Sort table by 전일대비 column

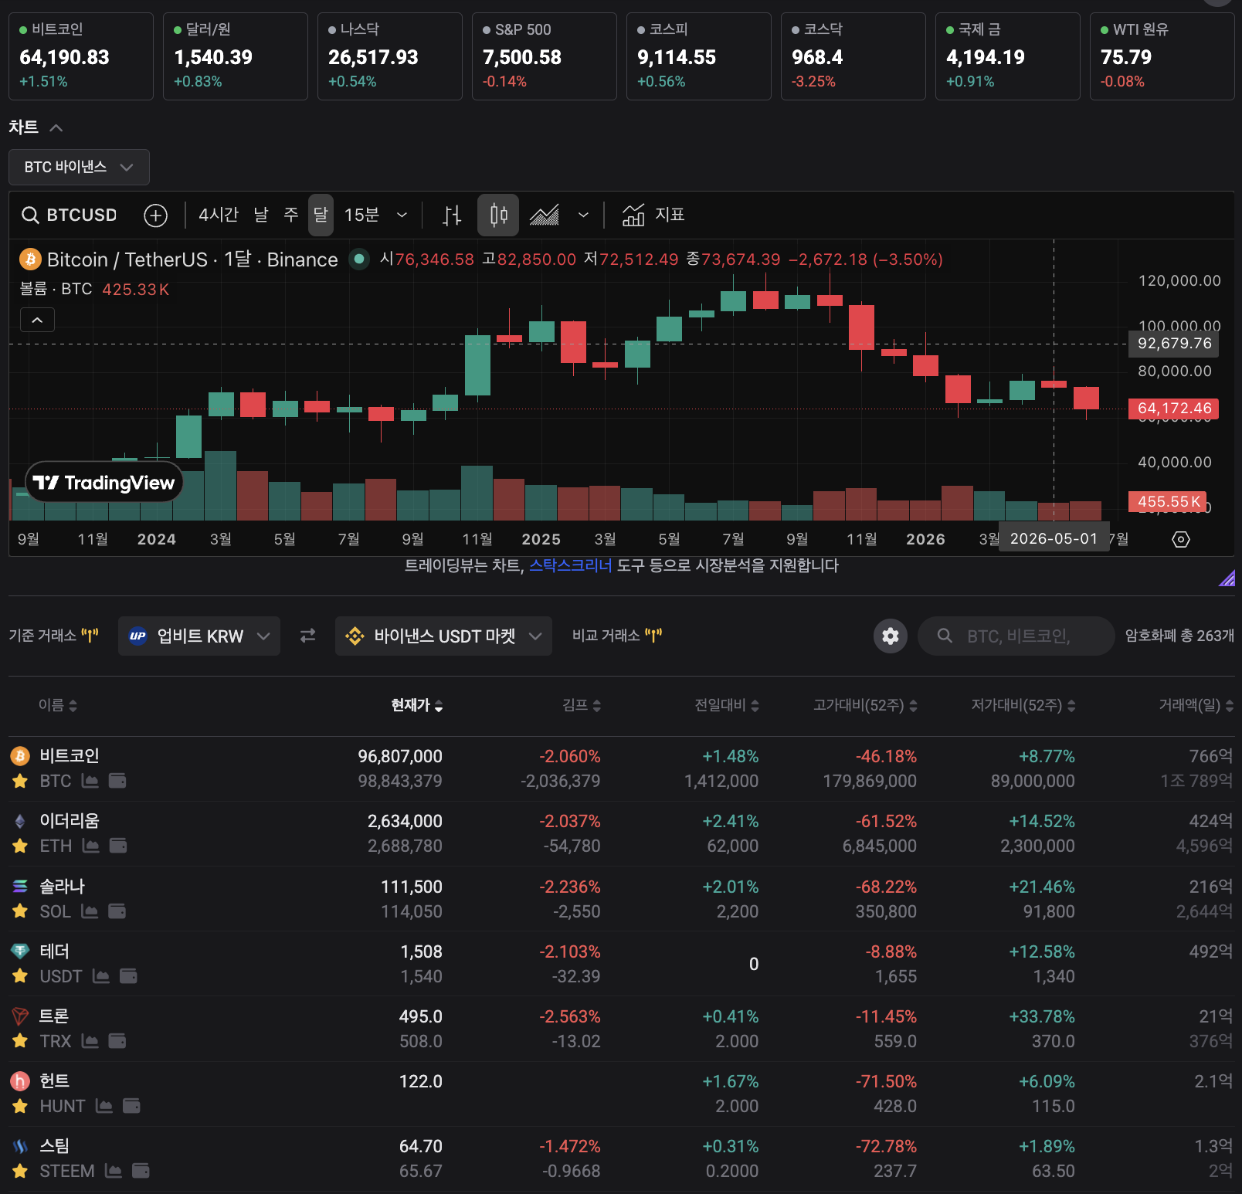pyautogui.click(x=727, y=705)
